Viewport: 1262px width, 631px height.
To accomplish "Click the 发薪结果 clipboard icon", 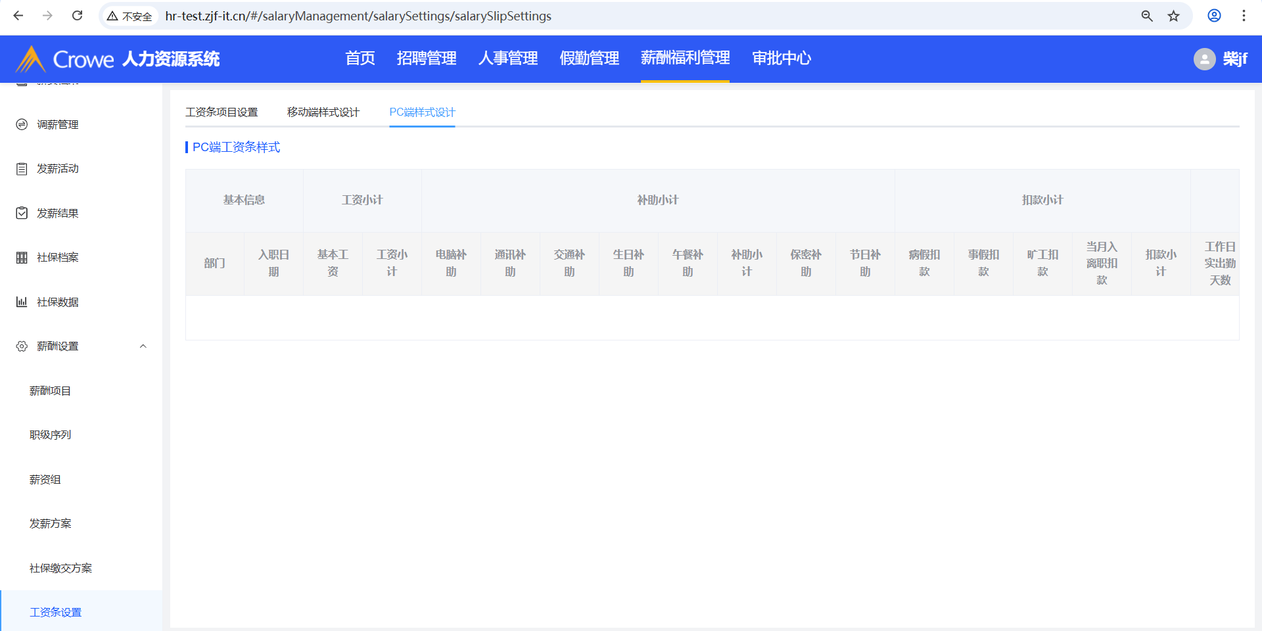I will pyautogui.click(x=22, y=213).
